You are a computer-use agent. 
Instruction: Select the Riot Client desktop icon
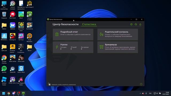(x=13, y=15)
